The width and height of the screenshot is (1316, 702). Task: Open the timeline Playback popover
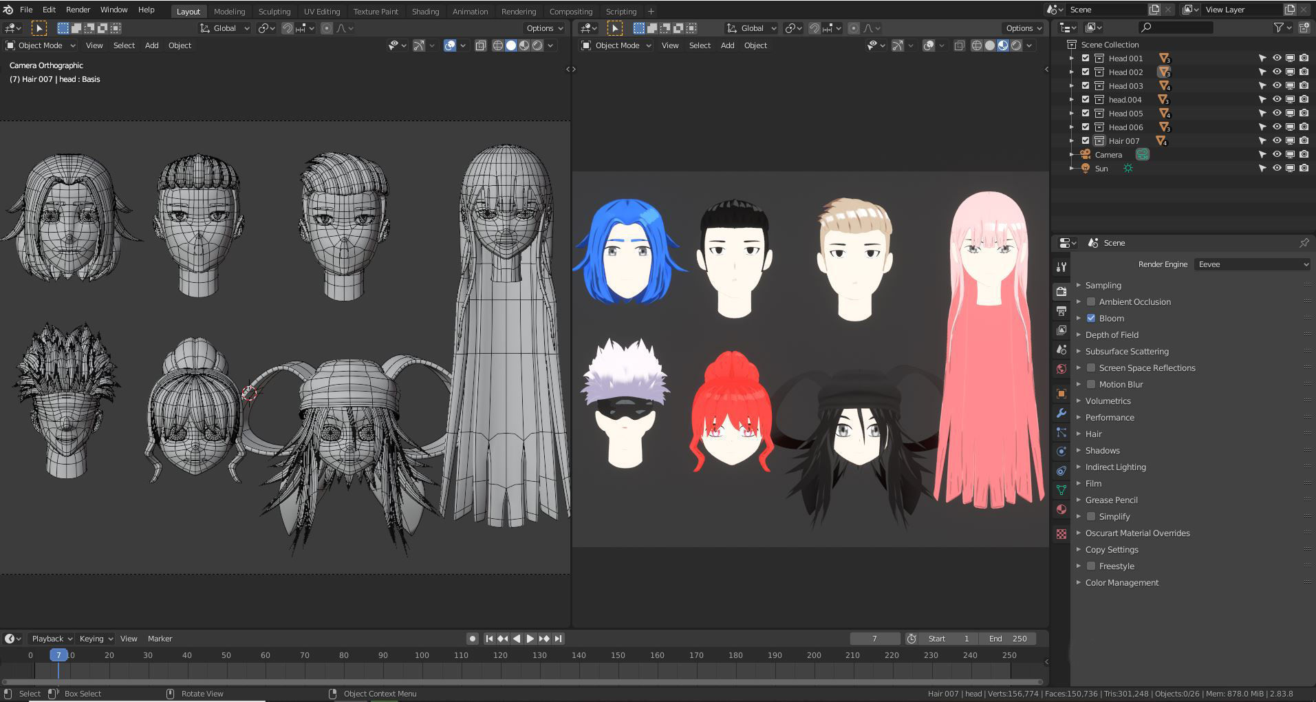(52, 639)
